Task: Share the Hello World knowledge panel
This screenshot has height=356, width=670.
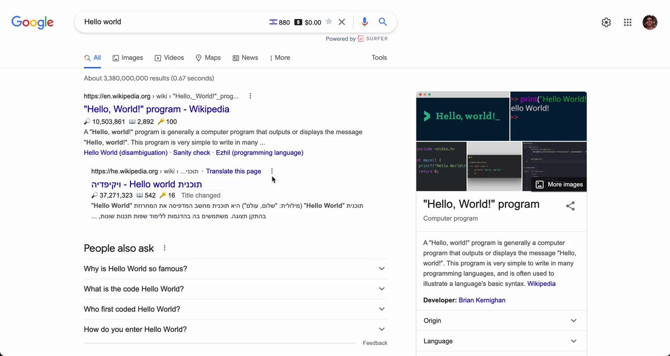Action: tap(570, 206)
